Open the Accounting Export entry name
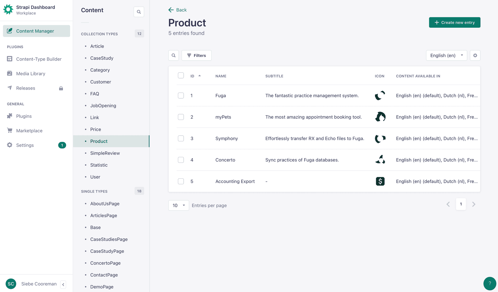This screenshot has width=498, height=292. (235, 181)
